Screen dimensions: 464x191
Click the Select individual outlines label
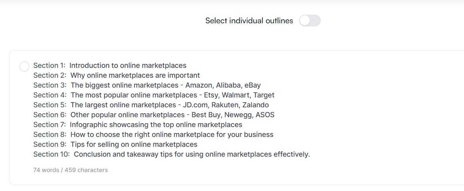click(x=249, y=21)
